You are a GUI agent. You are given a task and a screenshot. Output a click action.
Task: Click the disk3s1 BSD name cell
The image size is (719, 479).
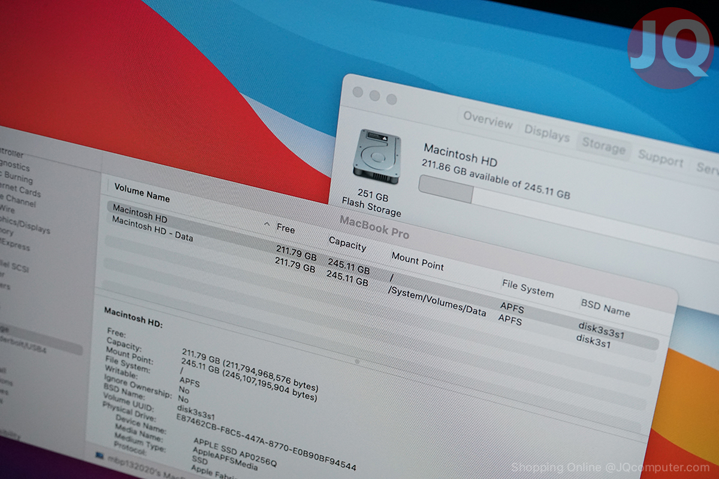click(x=593, y=341)
